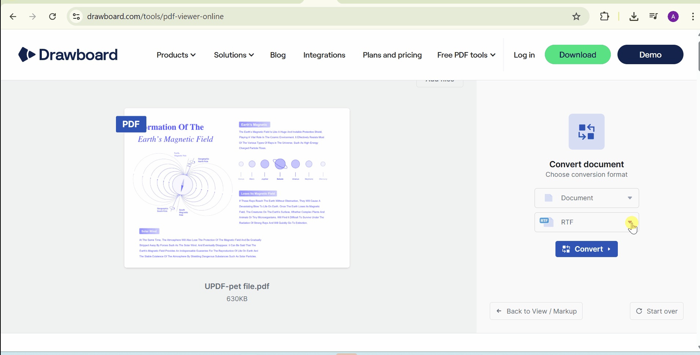Click the Start over button

point(657,311)
